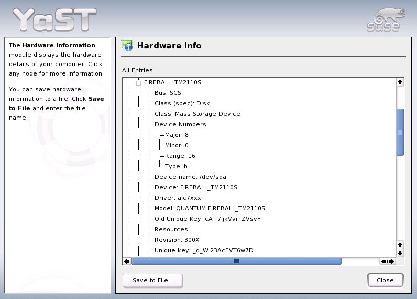Expand the Resources node
Screen dimensions: 417x299
[x=149, y=230]
